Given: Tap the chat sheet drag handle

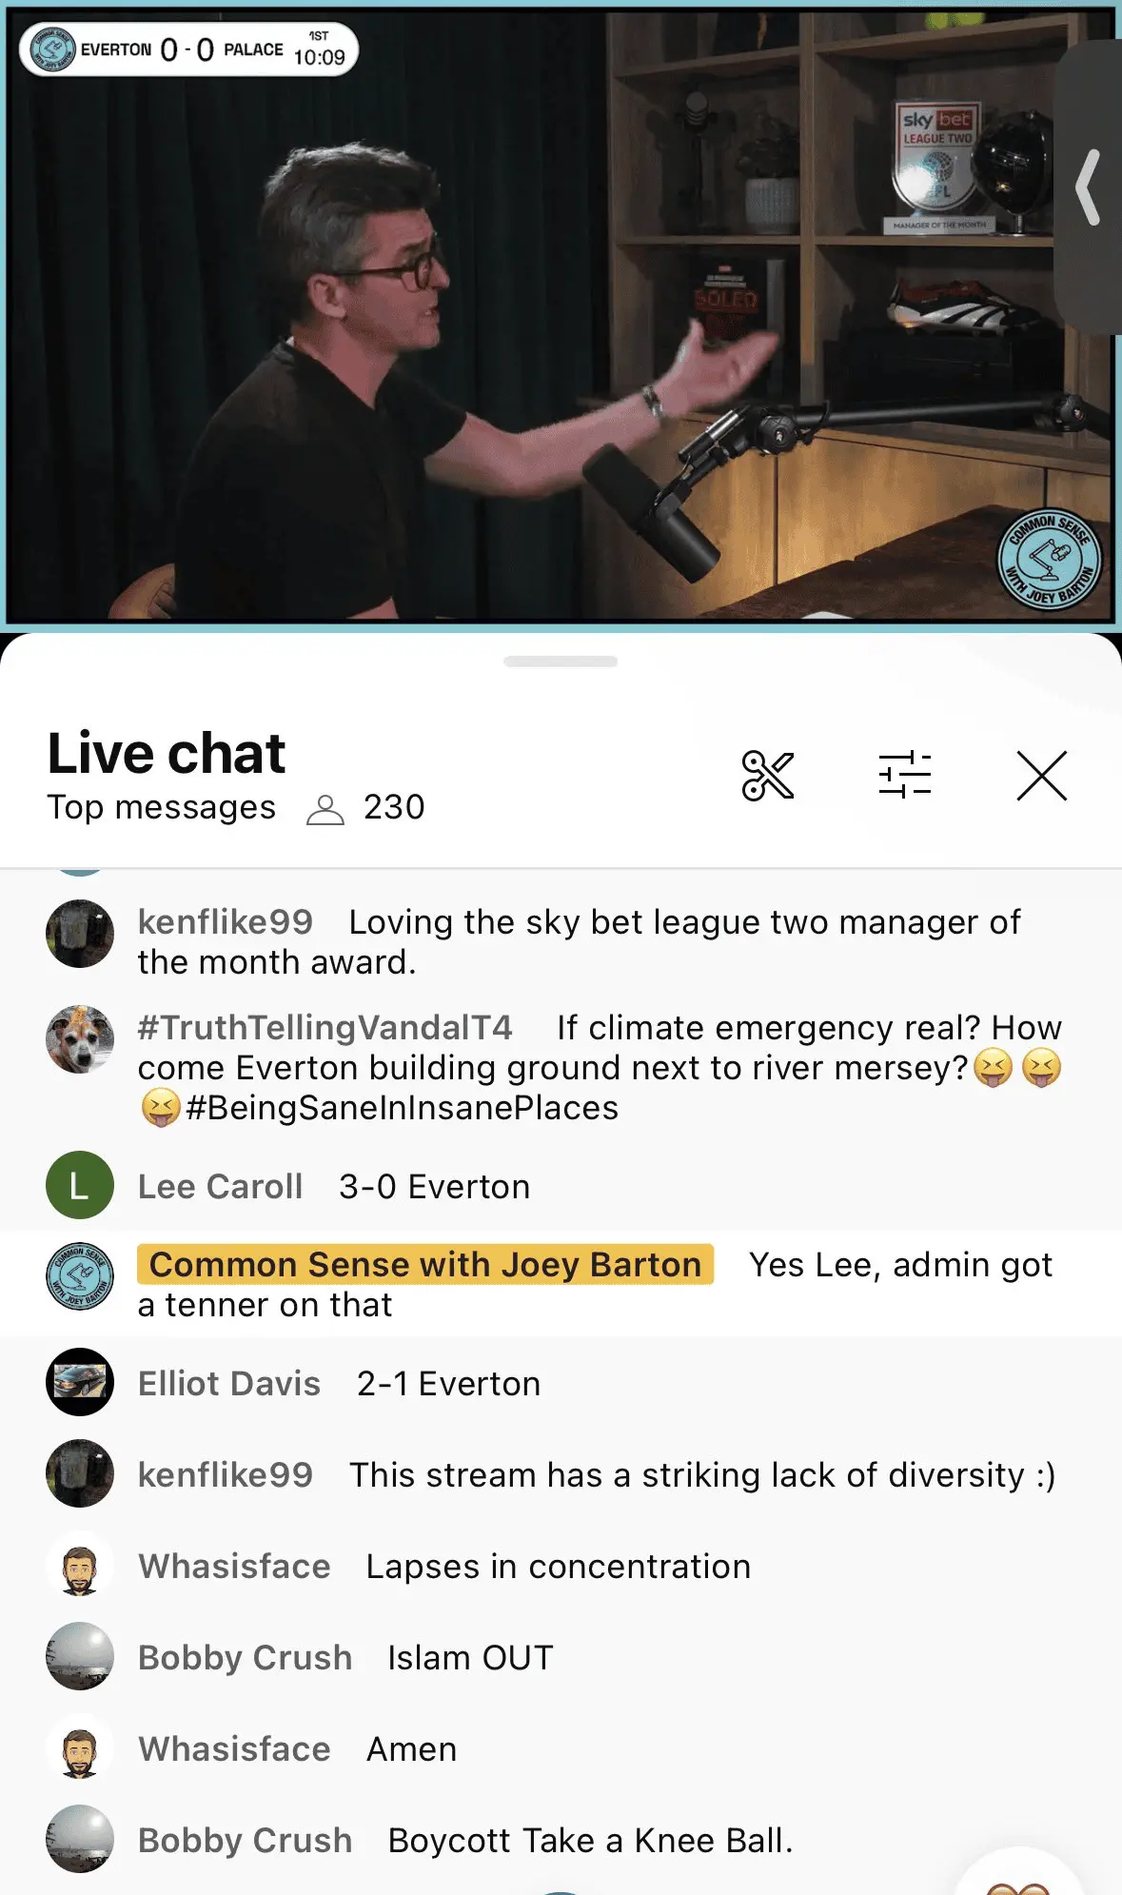Looking at the screenshot, I should tap(561, 661).
